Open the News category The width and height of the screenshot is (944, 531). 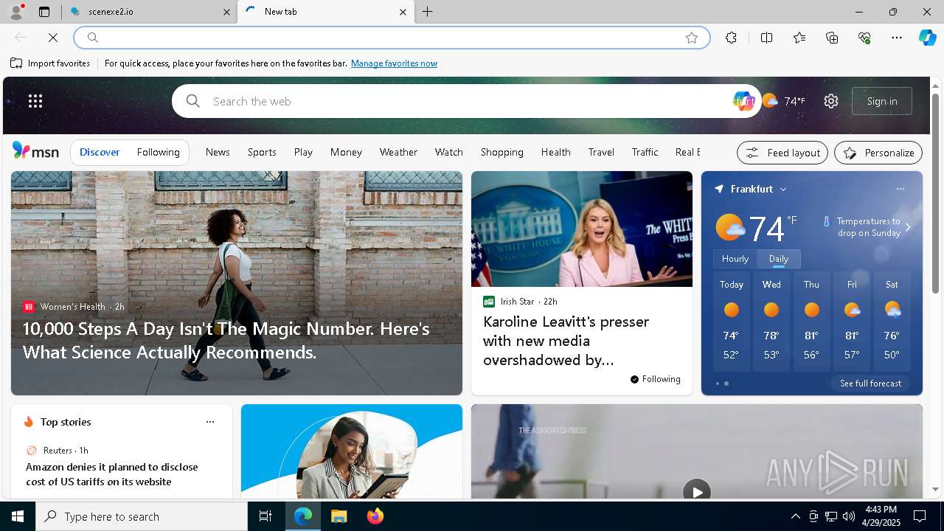[218, 152]
